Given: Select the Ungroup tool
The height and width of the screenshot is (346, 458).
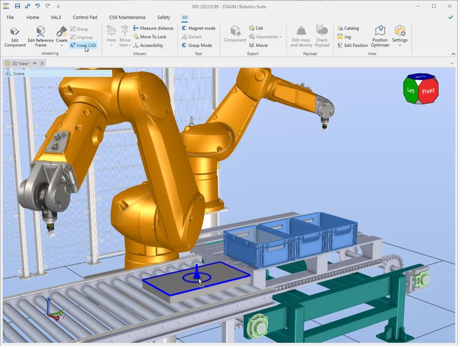Looking at the screenshot, I should tap(81, 37).
